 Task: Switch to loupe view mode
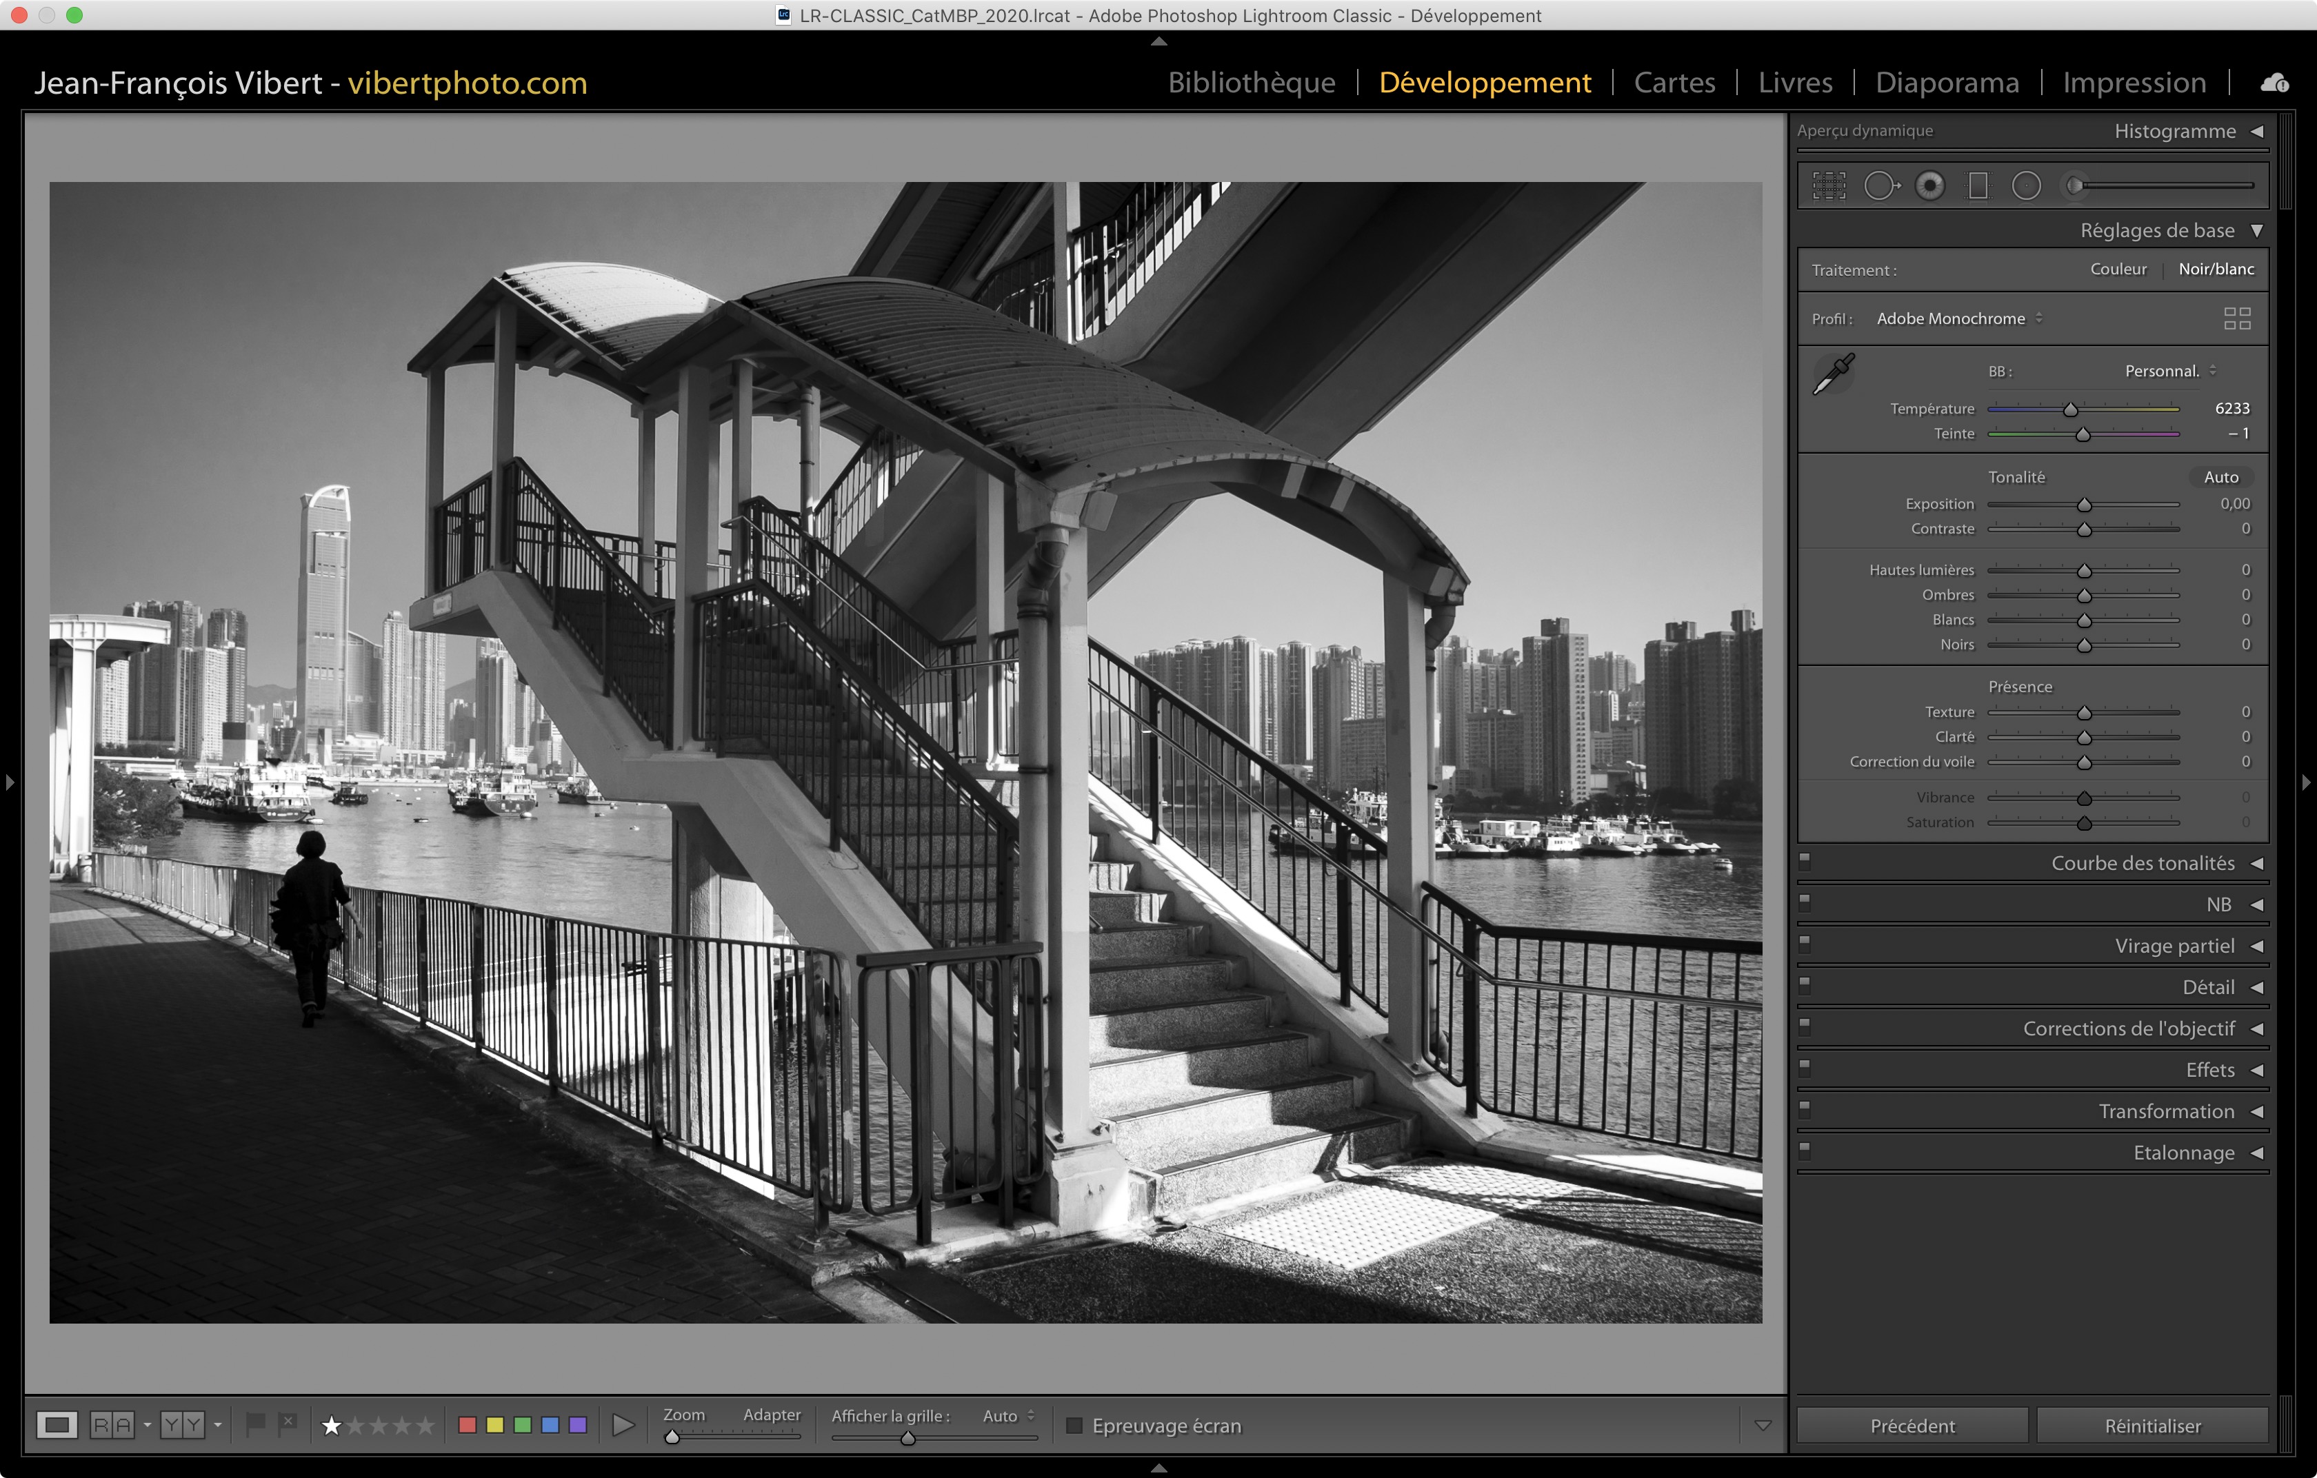click(x=57, y=1425)
